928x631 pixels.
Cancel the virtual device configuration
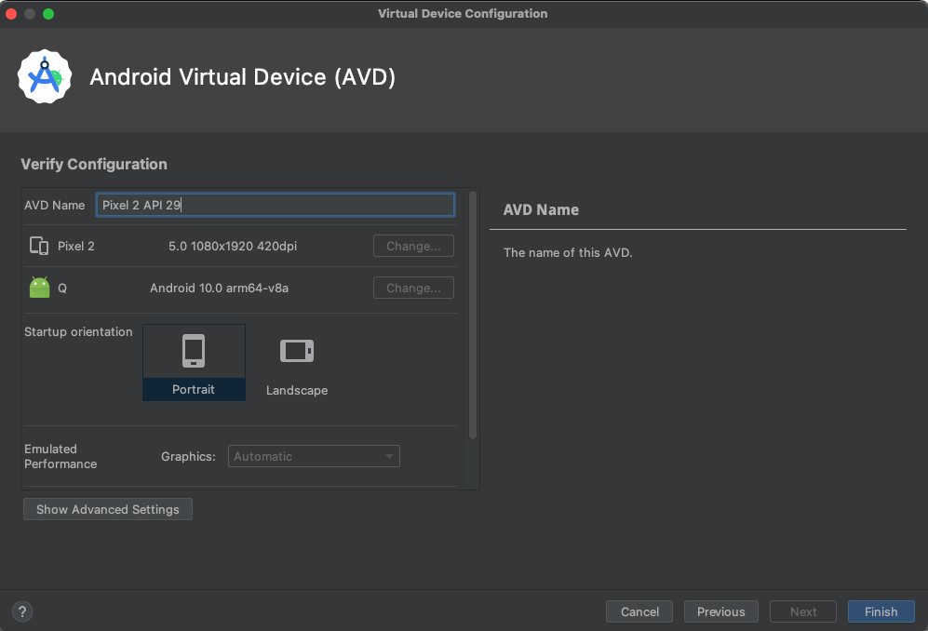(x=639, y=611)
